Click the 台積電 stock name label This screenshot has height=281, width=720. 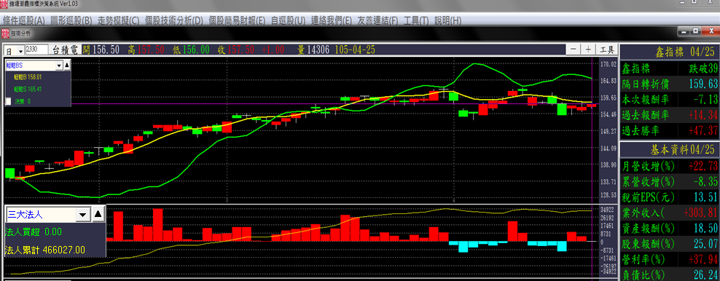tap(66, 50)
